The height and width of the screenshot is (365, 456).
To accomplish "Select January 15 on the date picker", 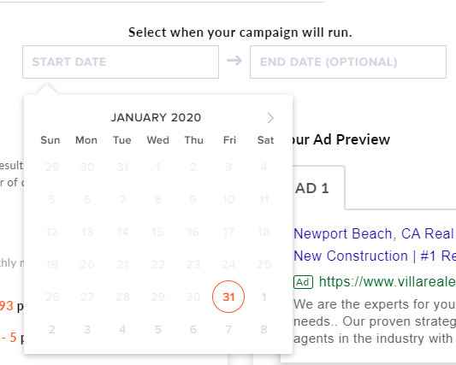I will 157,232.
